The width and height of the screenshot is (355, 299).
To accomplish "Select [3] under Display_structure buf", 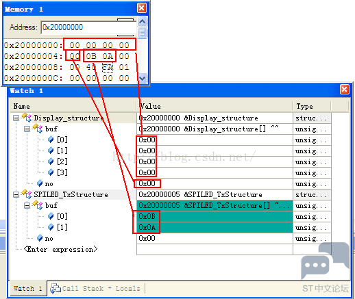I will [62, 172].
